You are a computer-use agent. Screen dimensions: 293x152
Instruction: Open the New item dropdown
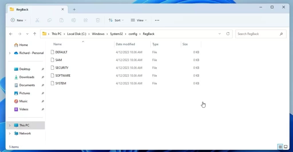[19, 20]
